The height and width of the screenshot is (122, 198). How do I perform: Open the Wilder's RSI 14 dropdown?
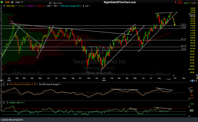click(24, 102)
